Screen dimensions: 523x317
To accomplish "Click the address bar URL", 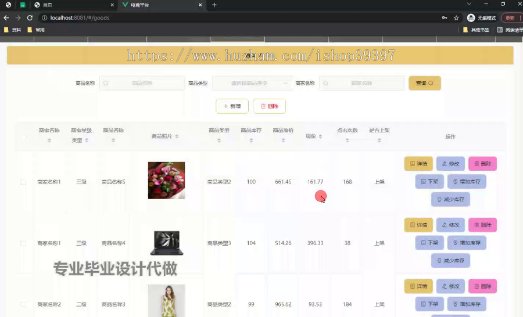I will click(x=80, y=17).
